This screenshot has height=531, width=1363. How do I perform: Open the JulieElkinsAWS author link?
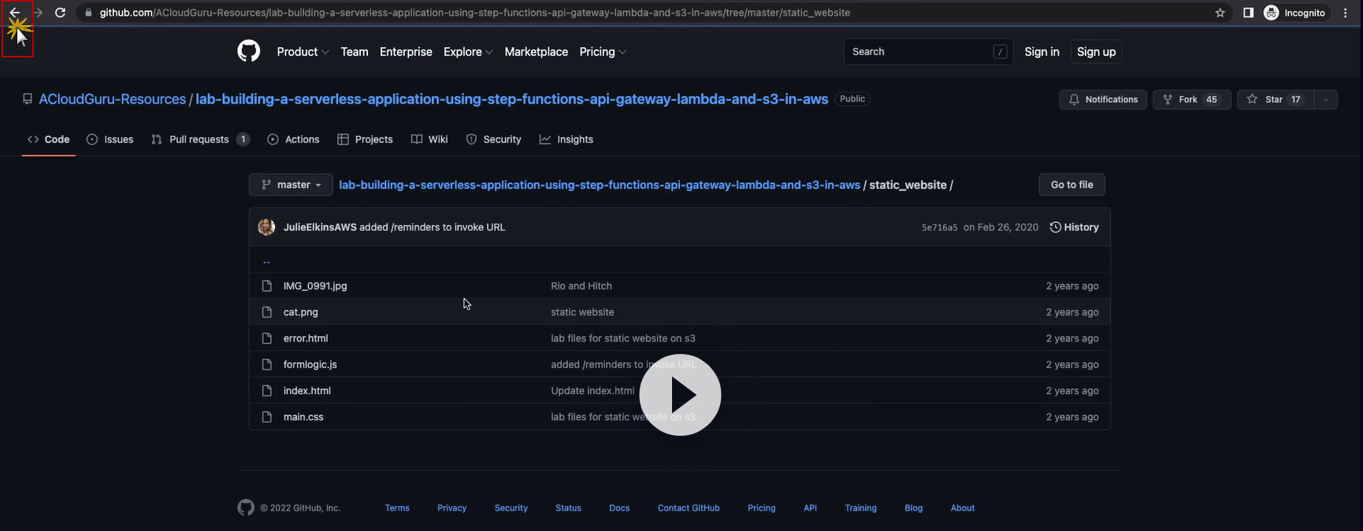coord(320,227)
